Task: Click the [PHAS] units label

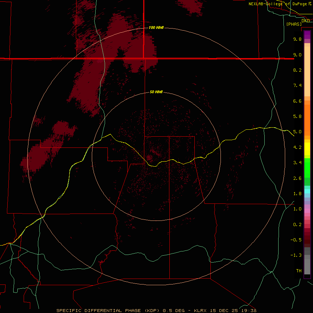Action: pyautogui.click(x=294, y=24)
